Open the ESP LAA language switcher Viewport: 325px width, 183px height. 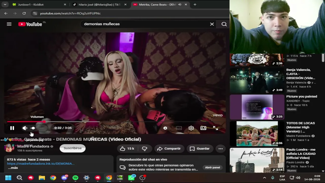(x=282, y=178)
